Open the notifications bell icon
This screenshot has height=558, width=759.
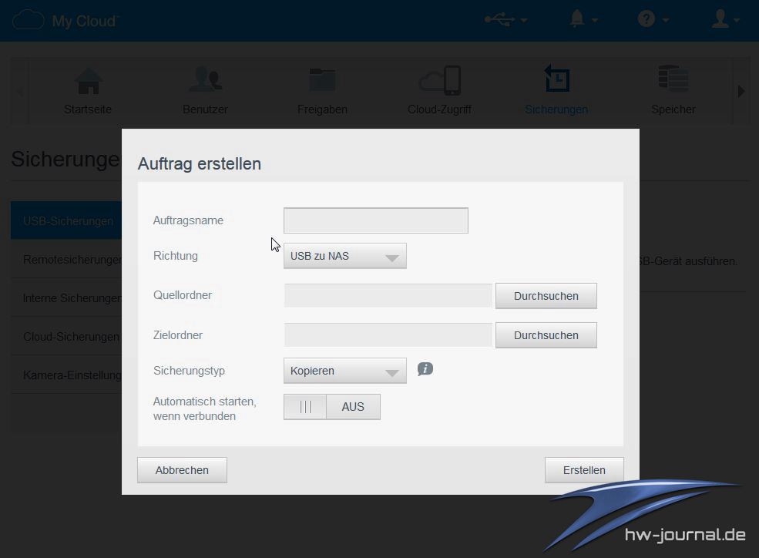[x=577, y=19]
